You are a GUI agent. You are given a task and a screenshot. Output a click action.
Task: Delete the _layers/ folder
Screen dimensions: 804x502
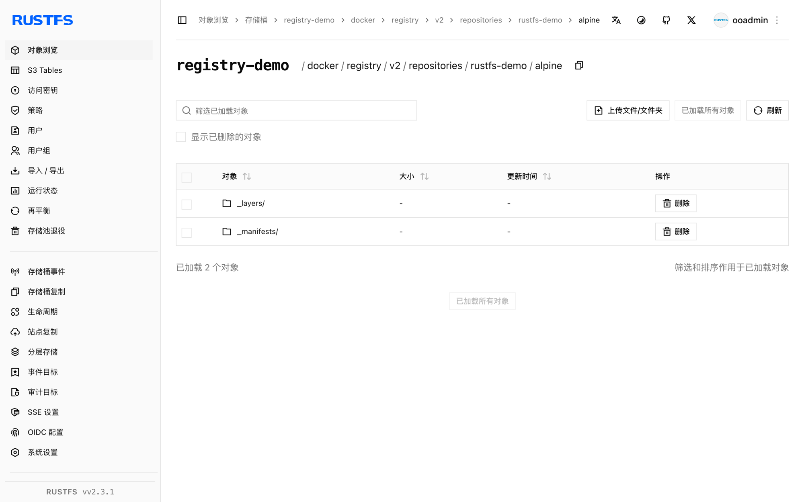676,203
